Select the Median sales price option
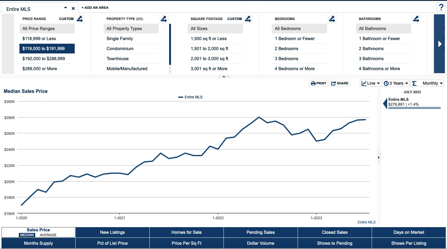447x249 pixels. (27, 235)
